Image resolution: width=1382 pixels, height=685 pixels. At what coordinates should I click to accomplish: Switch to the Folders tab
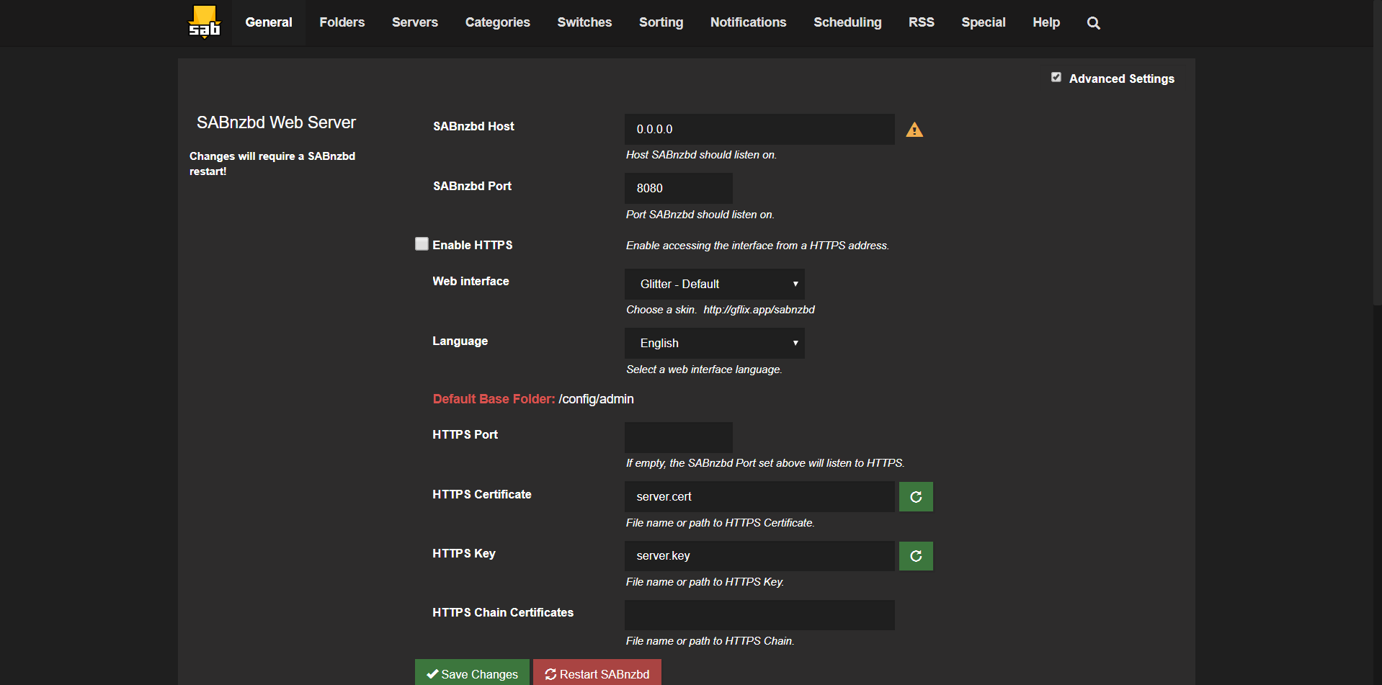342,22
